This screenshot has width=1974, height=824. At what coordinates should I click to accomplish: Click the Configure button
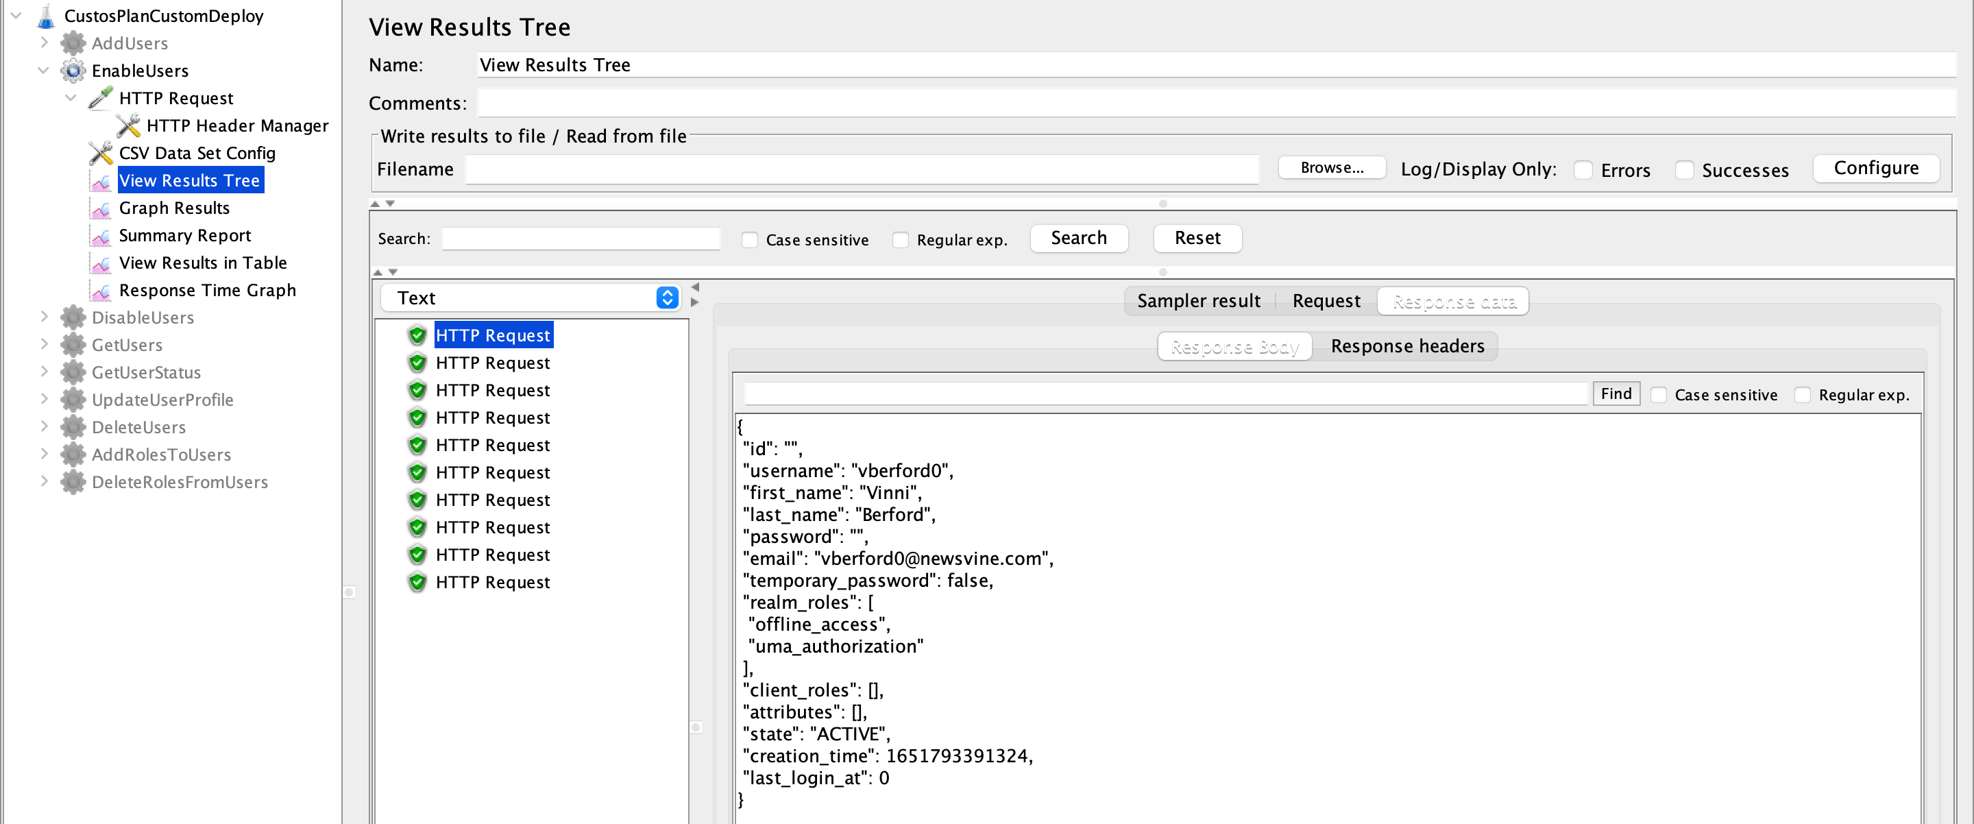1875,169
